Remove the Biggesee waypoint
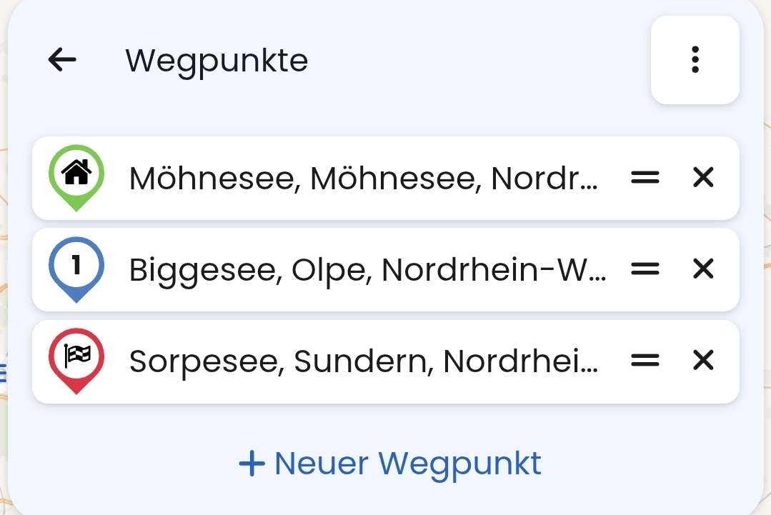This screenshot has height=515, width=771. (x=703, y=269)
